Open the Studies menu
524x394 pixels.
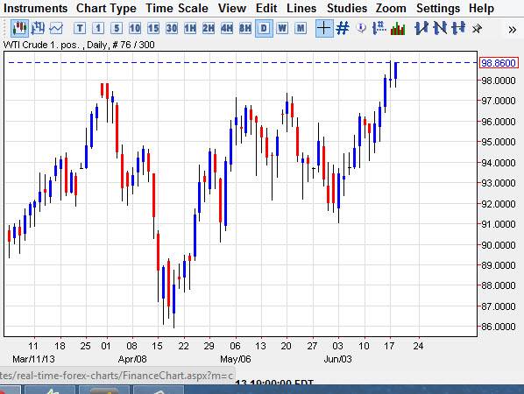click(347, 8)
